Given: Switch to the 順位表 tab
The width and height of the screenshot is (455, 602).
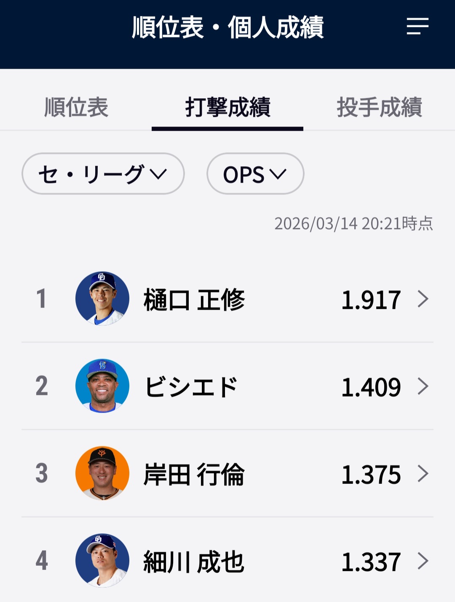Looking at the screenshot, I should tap(76, 107).
